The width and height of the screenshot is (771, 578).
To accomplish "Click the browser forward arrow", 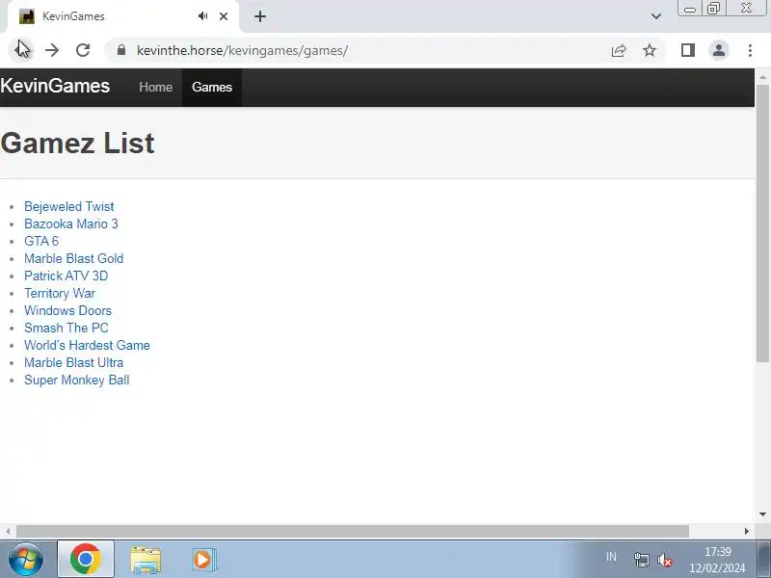I will (x=52, y=50).
